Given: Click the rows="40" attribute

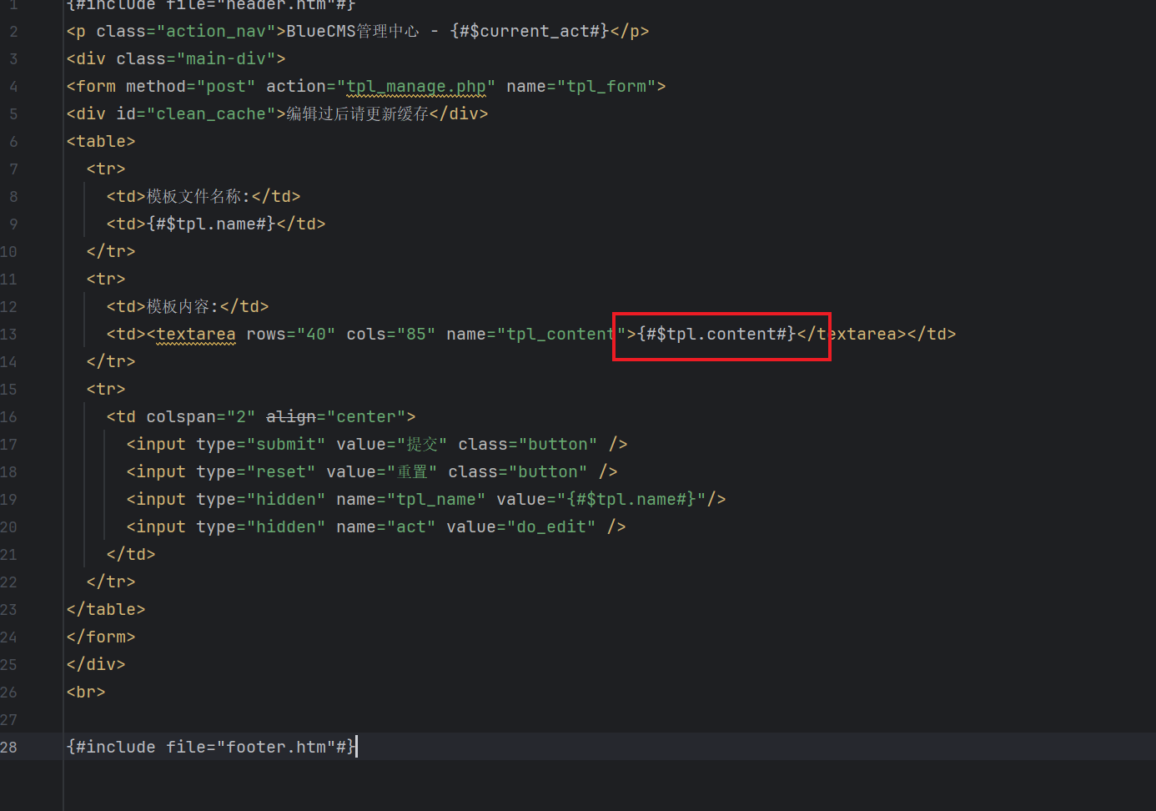Looking at the screenshot, I should point(291,335).
